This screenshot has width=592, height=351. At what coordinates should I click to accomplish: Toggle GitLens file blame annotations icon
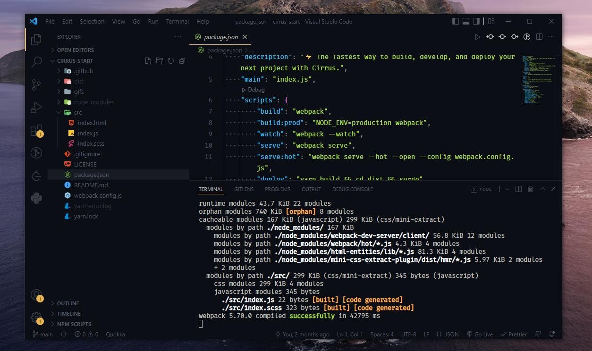[x=527, y=37]
